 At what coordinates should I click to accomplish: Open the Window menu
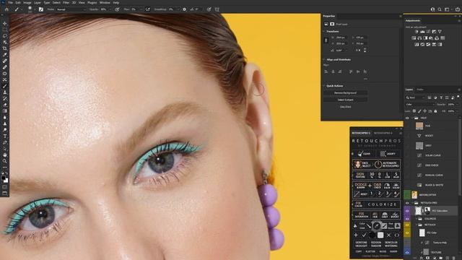(x=105, y=3)
